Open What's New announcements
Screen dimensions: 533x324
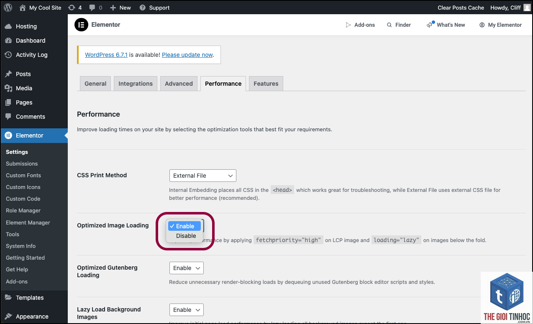[x=446, y=25]
